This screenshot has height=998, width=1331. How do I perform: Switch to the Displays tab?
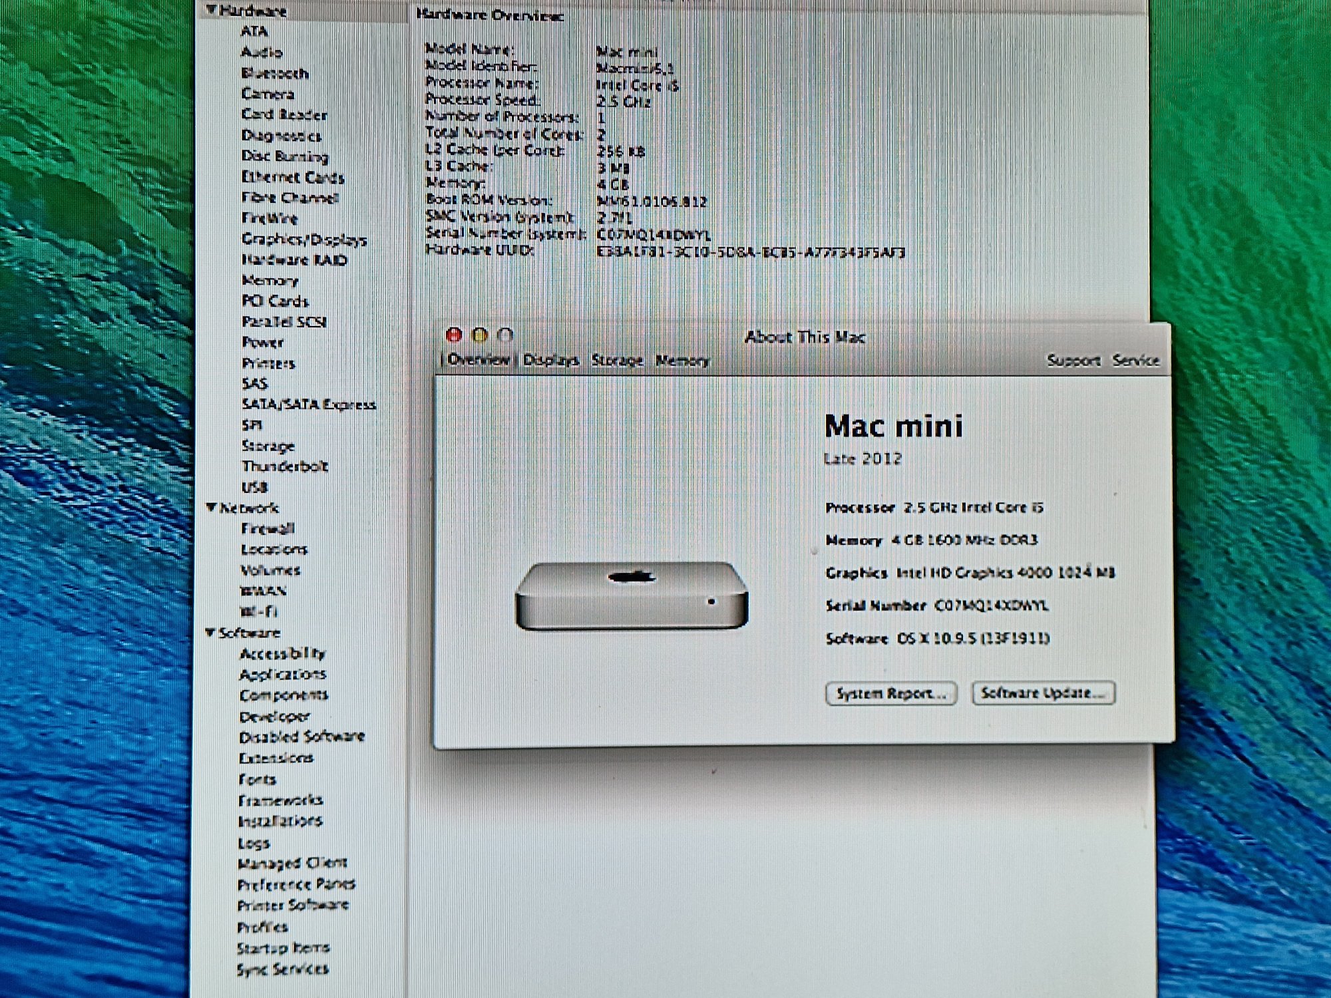click(550, 360)
